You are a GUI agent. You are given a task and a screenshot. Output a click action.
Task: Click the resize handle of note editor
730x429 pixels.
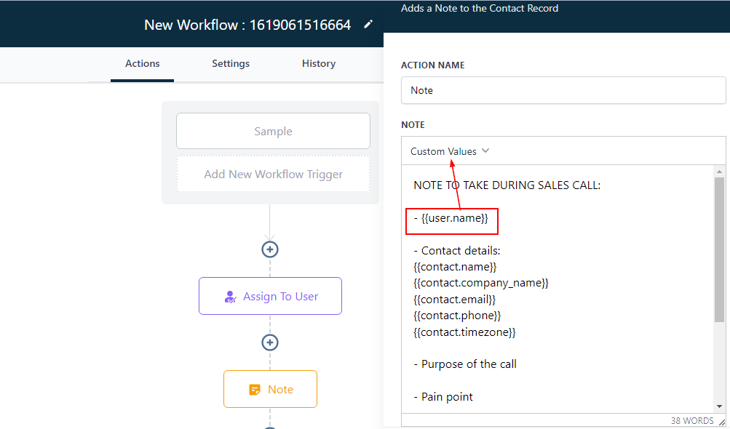coord(722,422)
